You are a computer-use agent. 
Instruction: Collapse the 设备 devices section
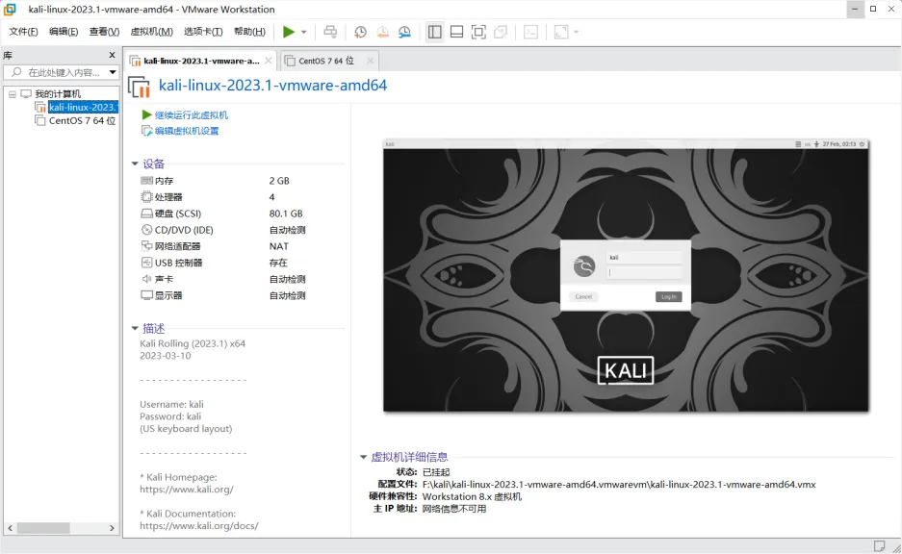point(133,164)
